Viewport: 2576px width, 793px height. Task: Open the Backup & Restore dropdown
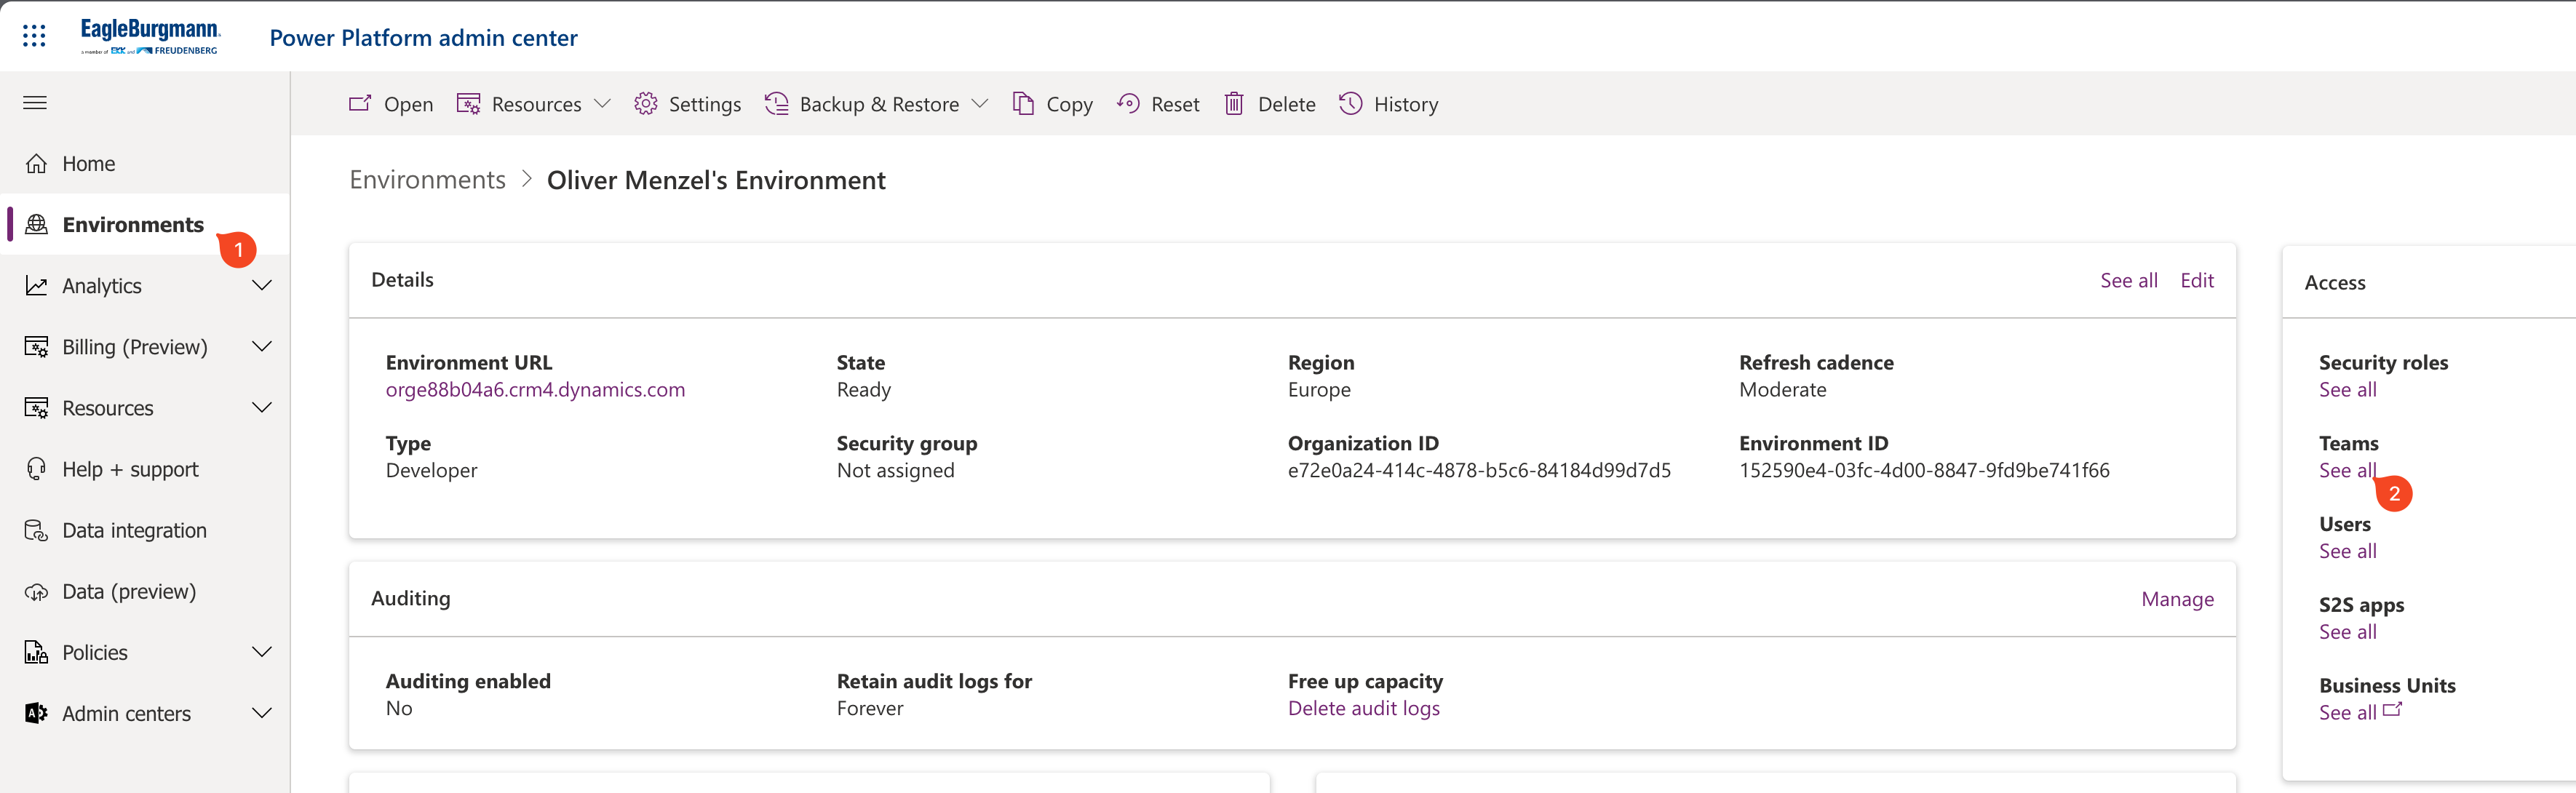point(980,104)
